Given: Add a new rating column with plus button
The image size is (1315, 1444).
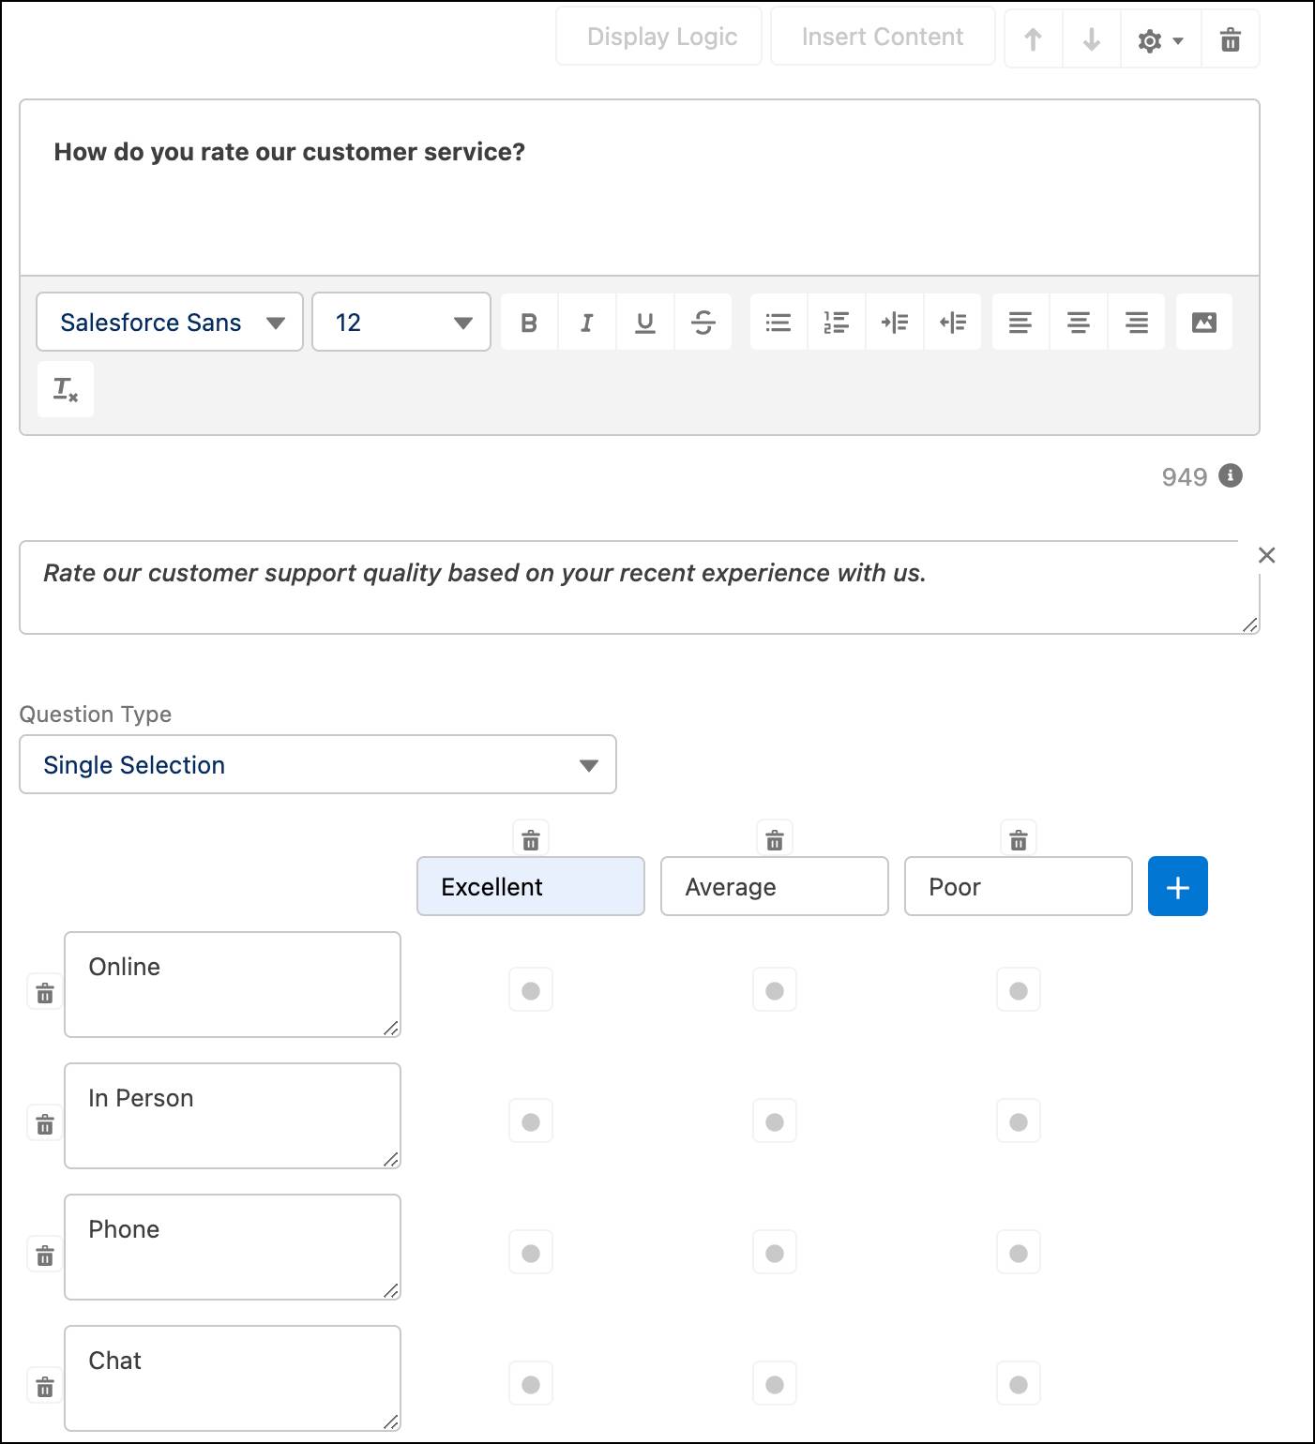Looking at the screenshot, I should (1177, 885).
